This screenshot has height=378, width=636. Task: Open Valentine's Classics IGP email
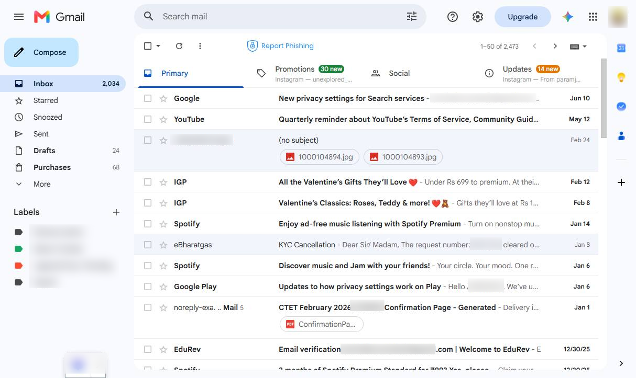coord(366,203)
